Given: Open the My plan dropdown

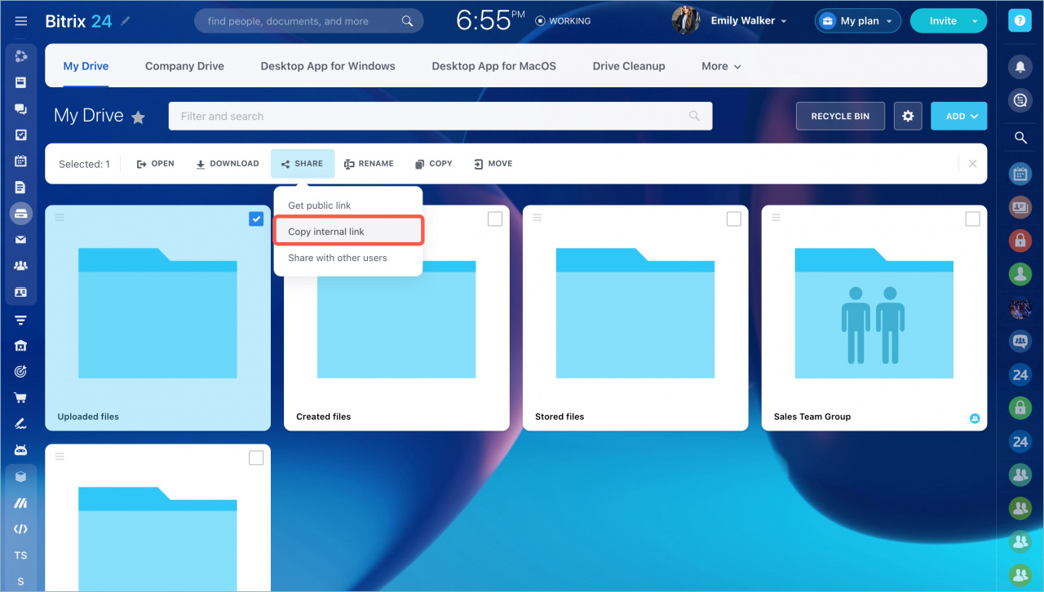Looking at the screenshot, I should click(x=858, y=21).
